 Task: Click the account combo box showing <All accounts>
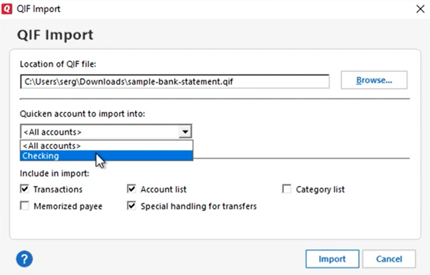[106, 132]
